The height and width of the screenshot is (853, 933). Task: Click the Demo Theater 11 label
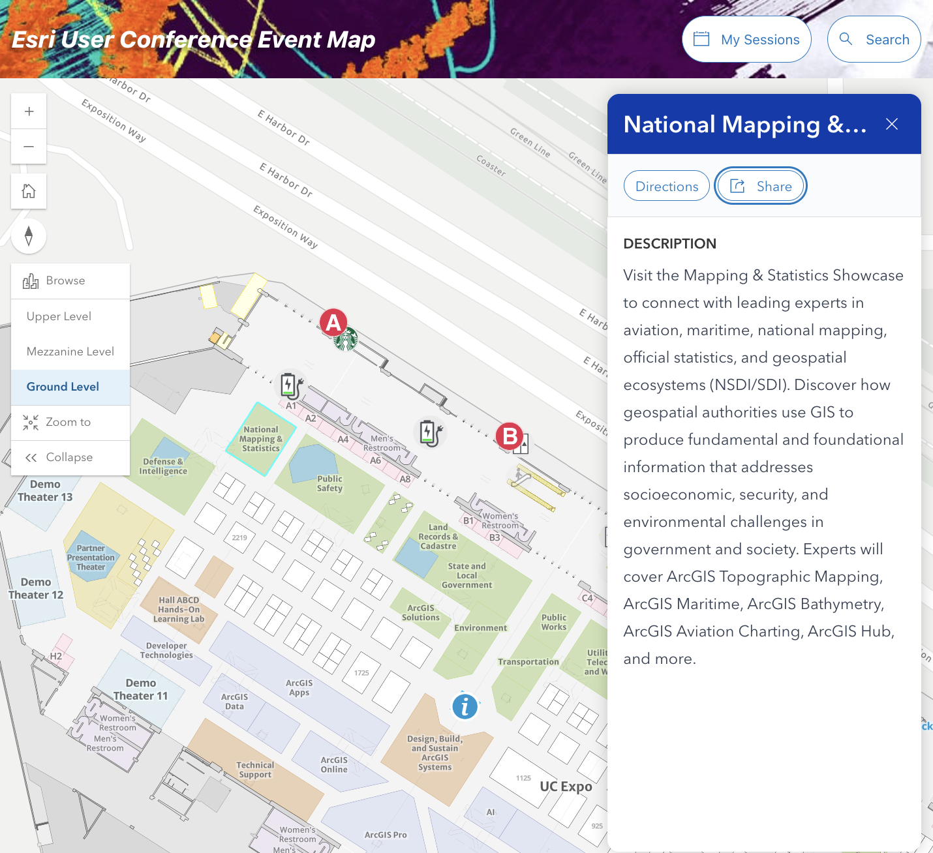141,689
